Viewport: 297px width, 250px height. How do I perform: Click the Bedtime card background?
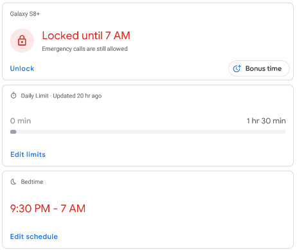pos(148,210)
